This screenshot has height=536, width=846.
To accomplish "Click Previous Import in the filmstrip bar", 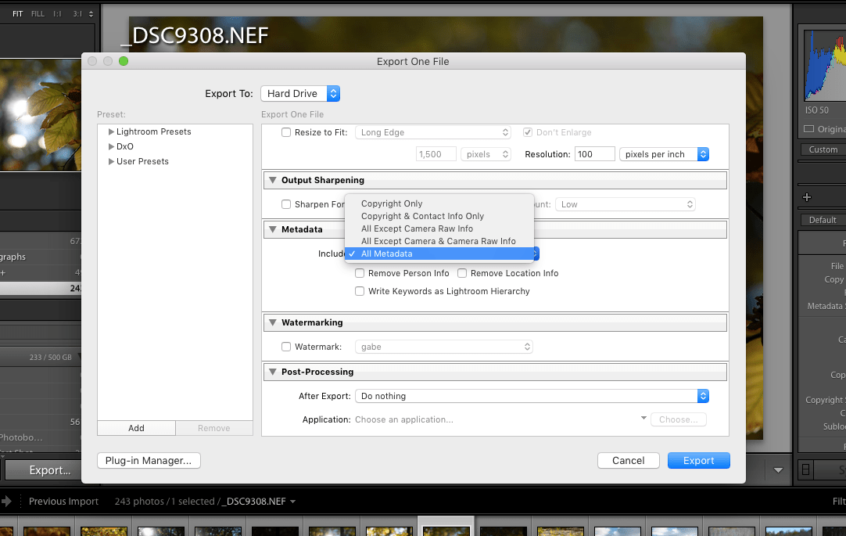I will pos(63,501).
